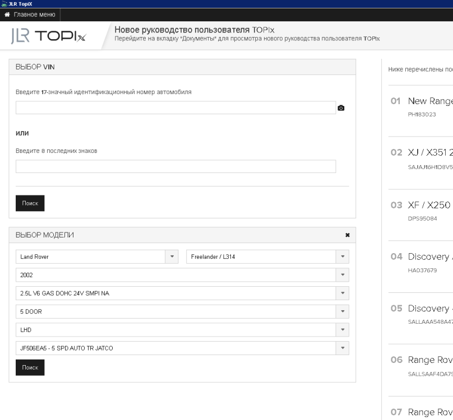Open Главное меню

tap(30, 15)
